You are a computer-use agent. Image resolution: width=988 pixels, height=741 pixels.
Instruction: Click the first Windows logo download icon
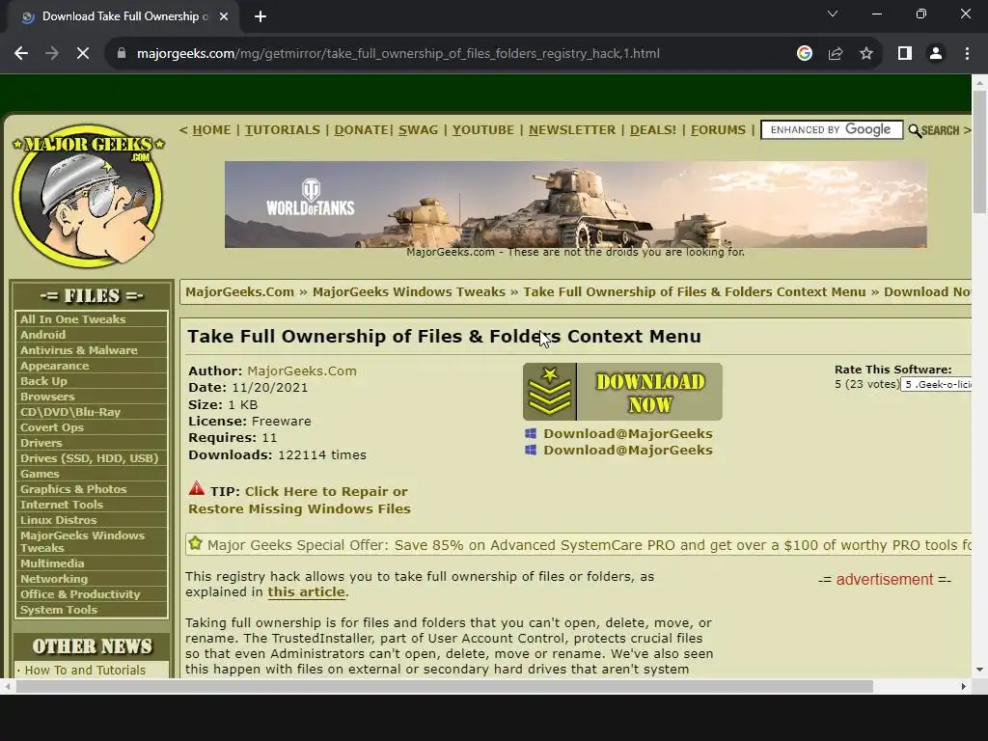(531, 433)
